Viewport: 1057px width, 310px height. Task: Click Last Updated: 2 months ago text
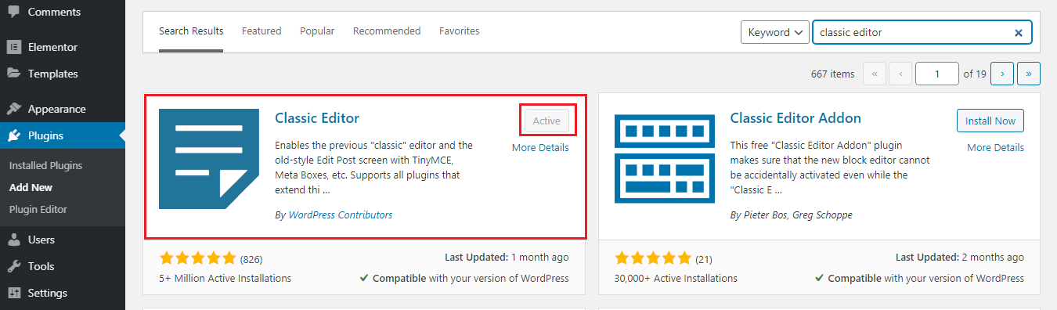(960, 257)
